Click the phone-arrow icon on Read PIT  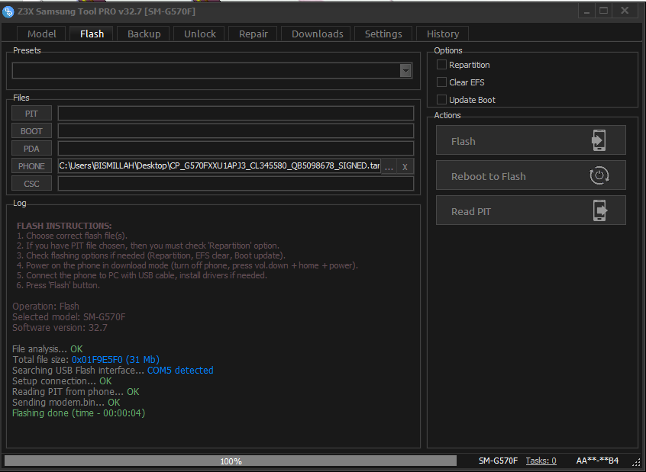[x=600, y=210]
